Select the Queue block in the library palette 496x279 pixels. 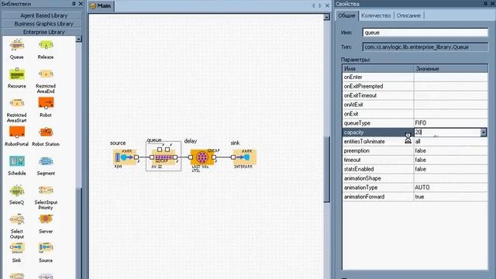[x=17, y=49]
